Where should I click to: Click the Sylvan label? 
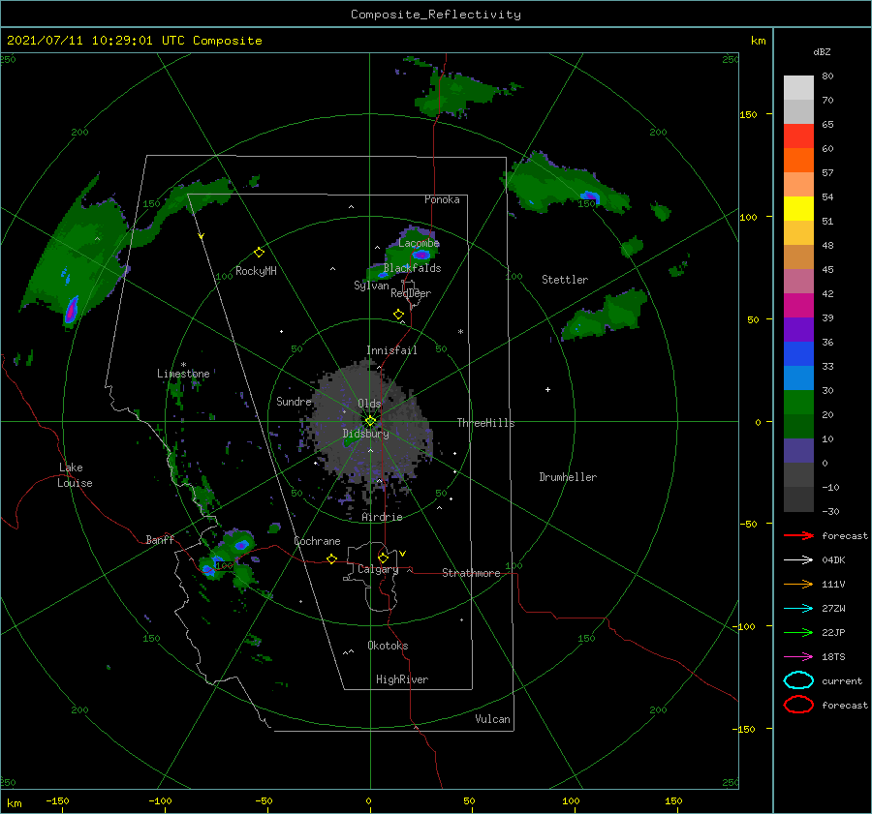[371, 286]
